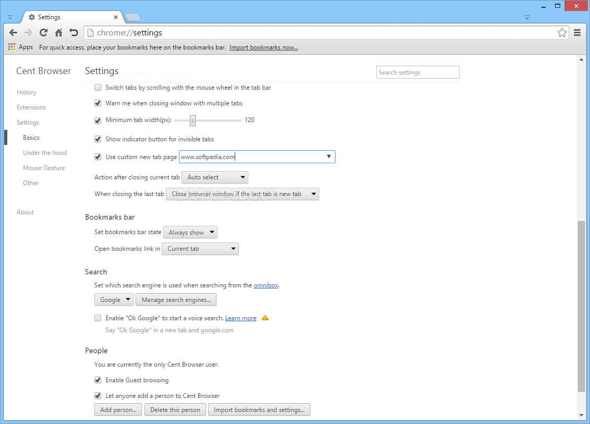Toggle the Use custom new tab page checkbox

click(98, 157)
